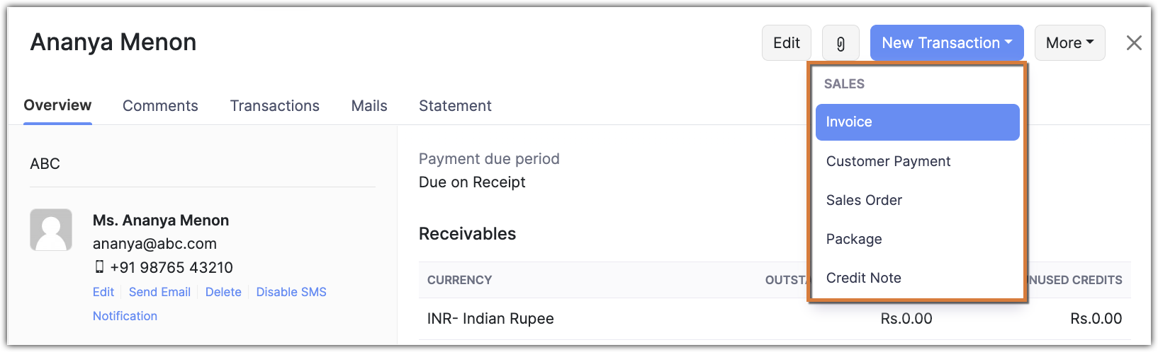Screen dimensions: 1158x352
Task: Select Invoice from the Sales menu
Action: click(917, 122)
